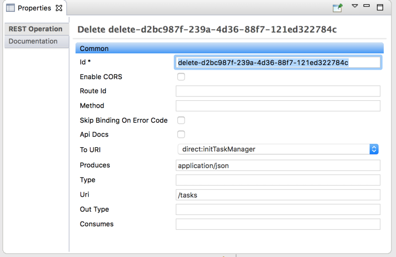Enable the CORS checkbox
This screenshot has width=396, height=257.
point(181,77)
